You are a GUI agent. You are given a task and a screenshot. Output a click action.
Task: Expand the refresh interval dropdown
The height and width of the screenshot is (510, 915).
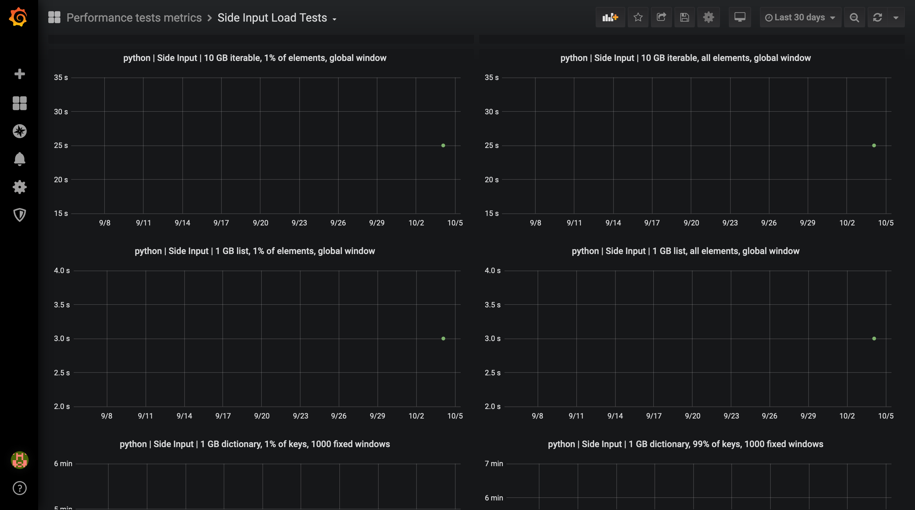[x=896, y=17]
